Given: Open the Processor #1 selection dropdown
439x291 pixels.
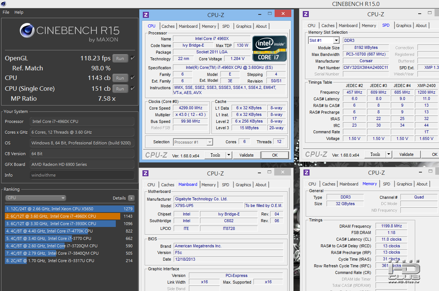Looking at the screenshot, I should [193, 142].
